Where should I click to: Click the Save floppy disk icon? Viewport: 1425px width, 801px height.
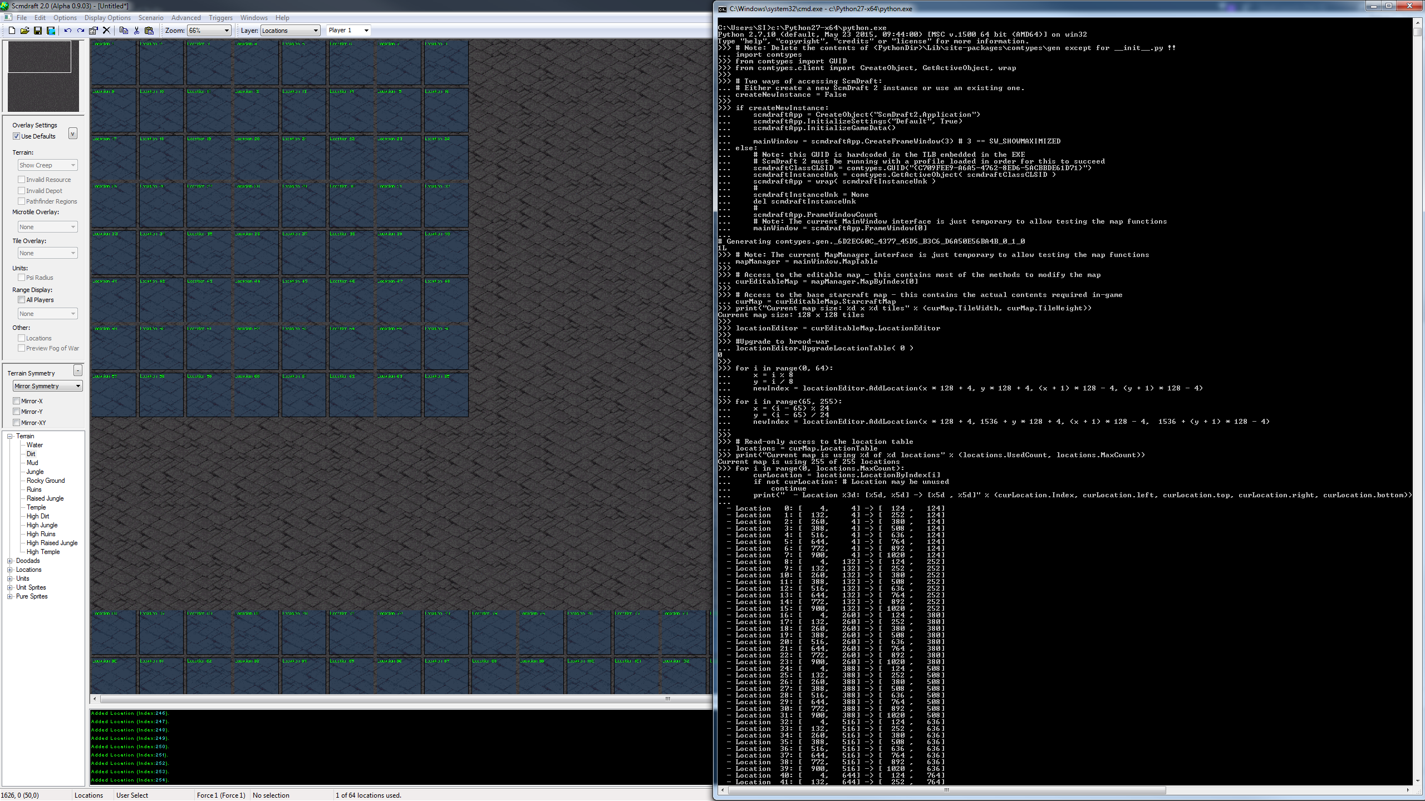38,31
